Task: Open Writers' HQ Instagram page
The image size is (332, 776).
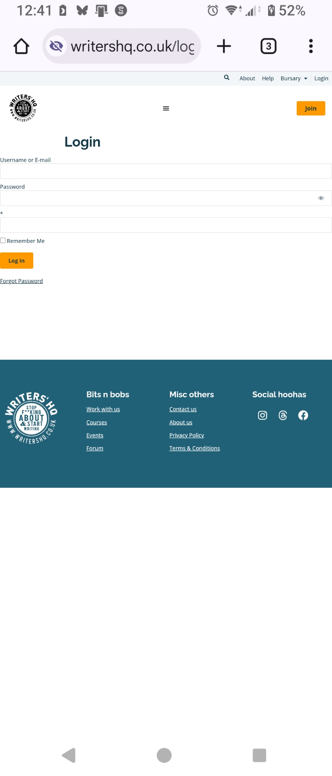Action: tap(262, 416)
